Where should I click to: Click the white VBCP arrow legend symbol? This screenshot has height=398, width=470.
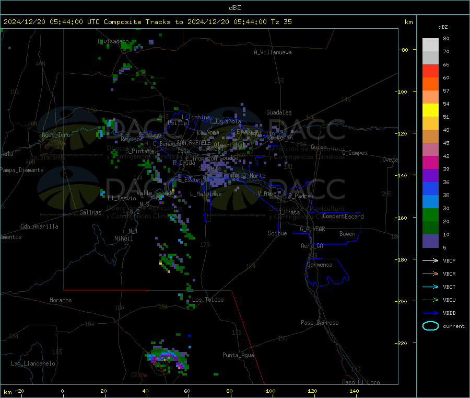(430, 260)
